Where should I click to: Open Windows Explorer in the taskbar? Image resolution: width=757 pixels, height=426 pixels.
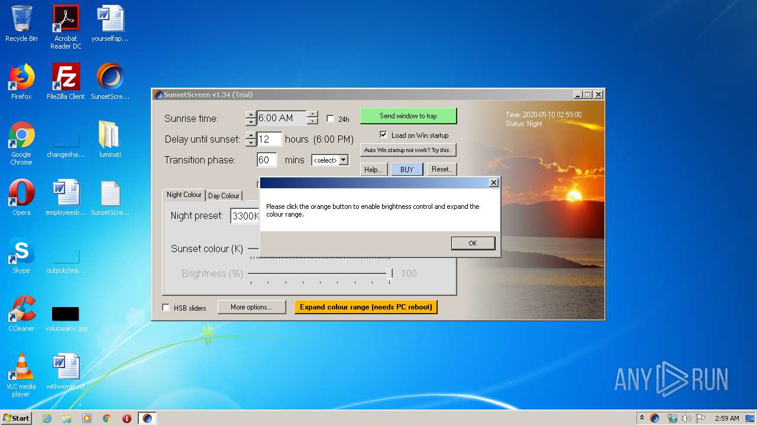click(x=67, y=418)
